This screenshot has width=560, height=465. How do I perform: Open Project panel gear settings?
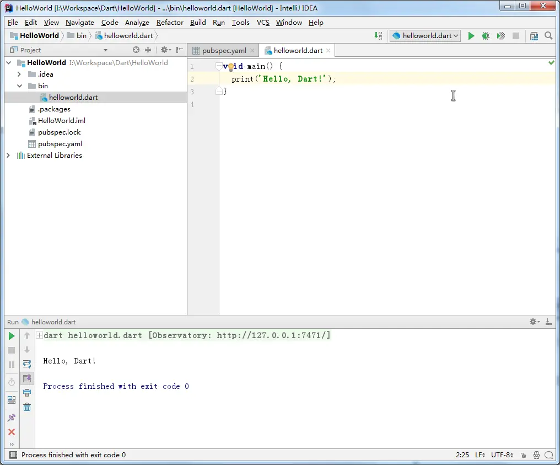point(165,50)
